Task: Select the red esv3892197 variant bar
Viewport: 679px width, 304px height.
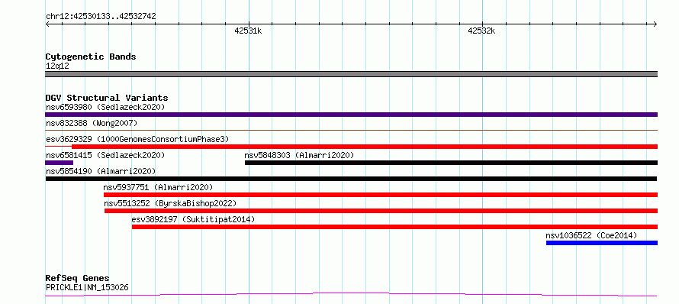Action: tap(394, 227)
